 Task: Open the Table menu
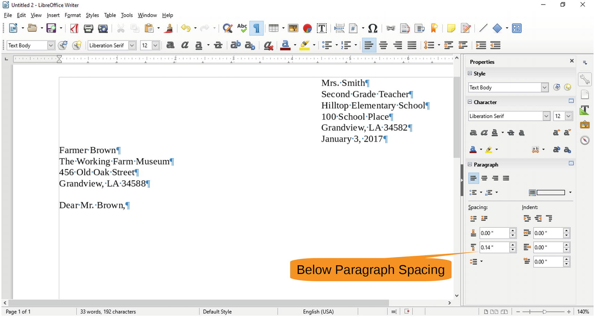(x=110, y=15)
